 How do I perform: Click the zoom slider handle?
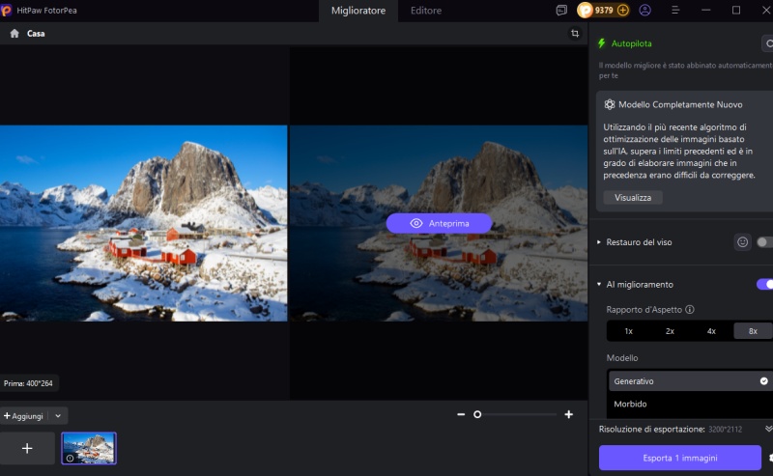477,414
